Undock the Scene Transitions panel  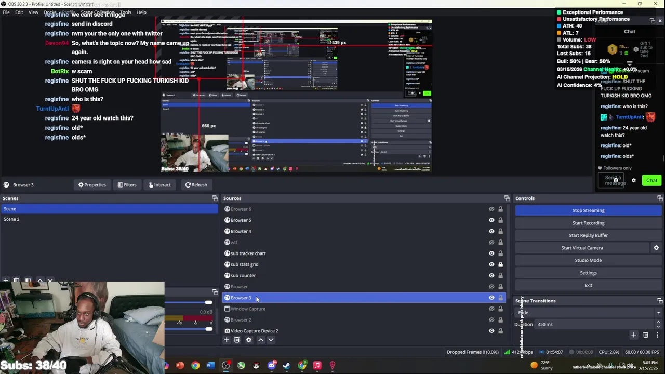coord(660,301)
